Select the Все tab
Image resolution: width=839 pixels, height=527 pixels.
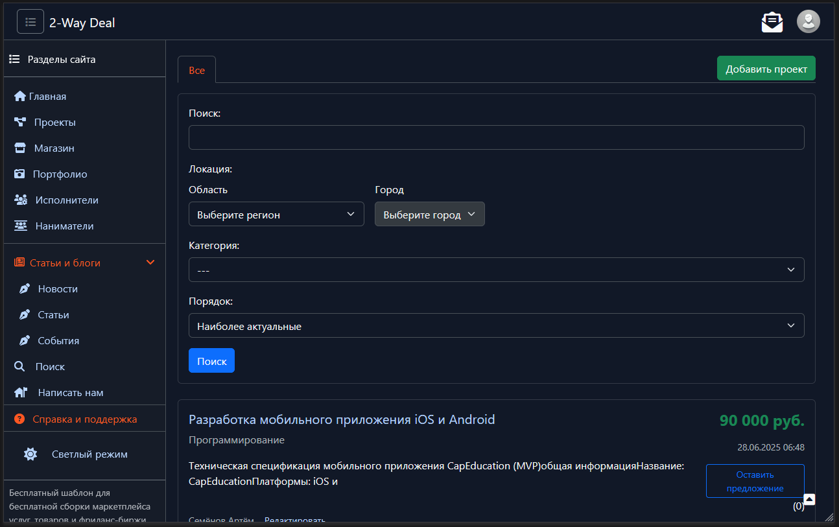pyautogui.click(x=196, y=70)
